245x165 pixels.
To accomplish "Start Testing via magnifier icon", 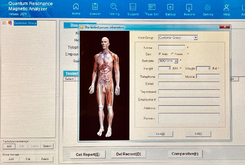I will tap(114, 7).
